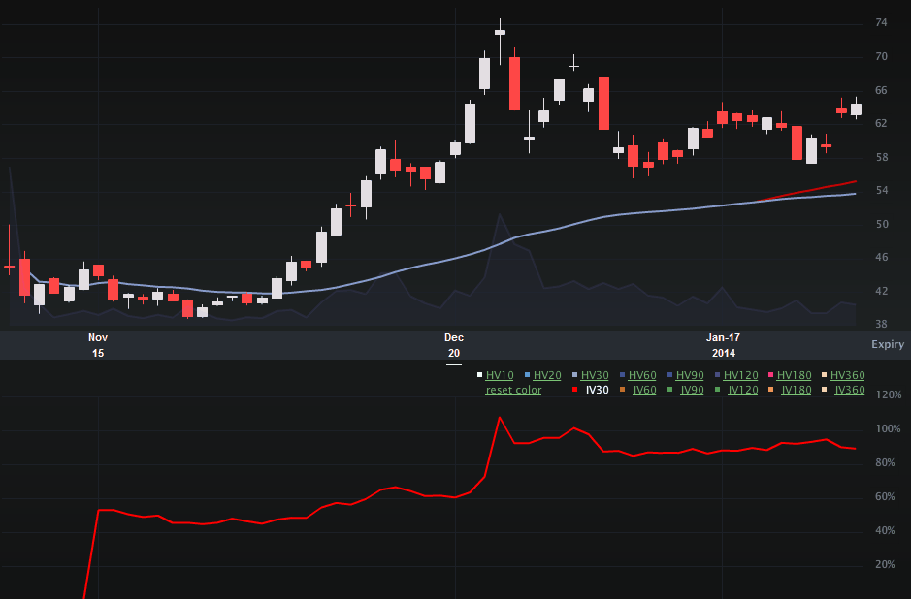Show the HV180 series from legend
Screen dimensions: 911x599
(x=795, y=375)
